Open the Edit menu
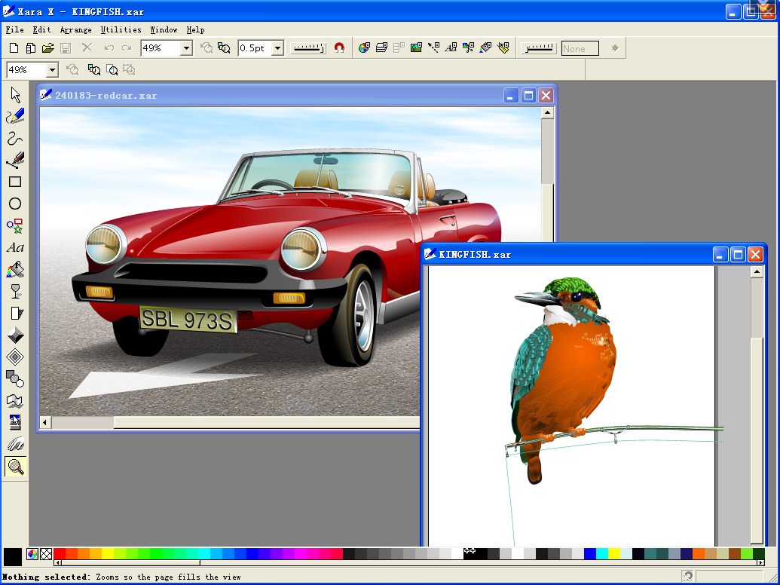Screen dimensions: 780x585 (41, 30)
